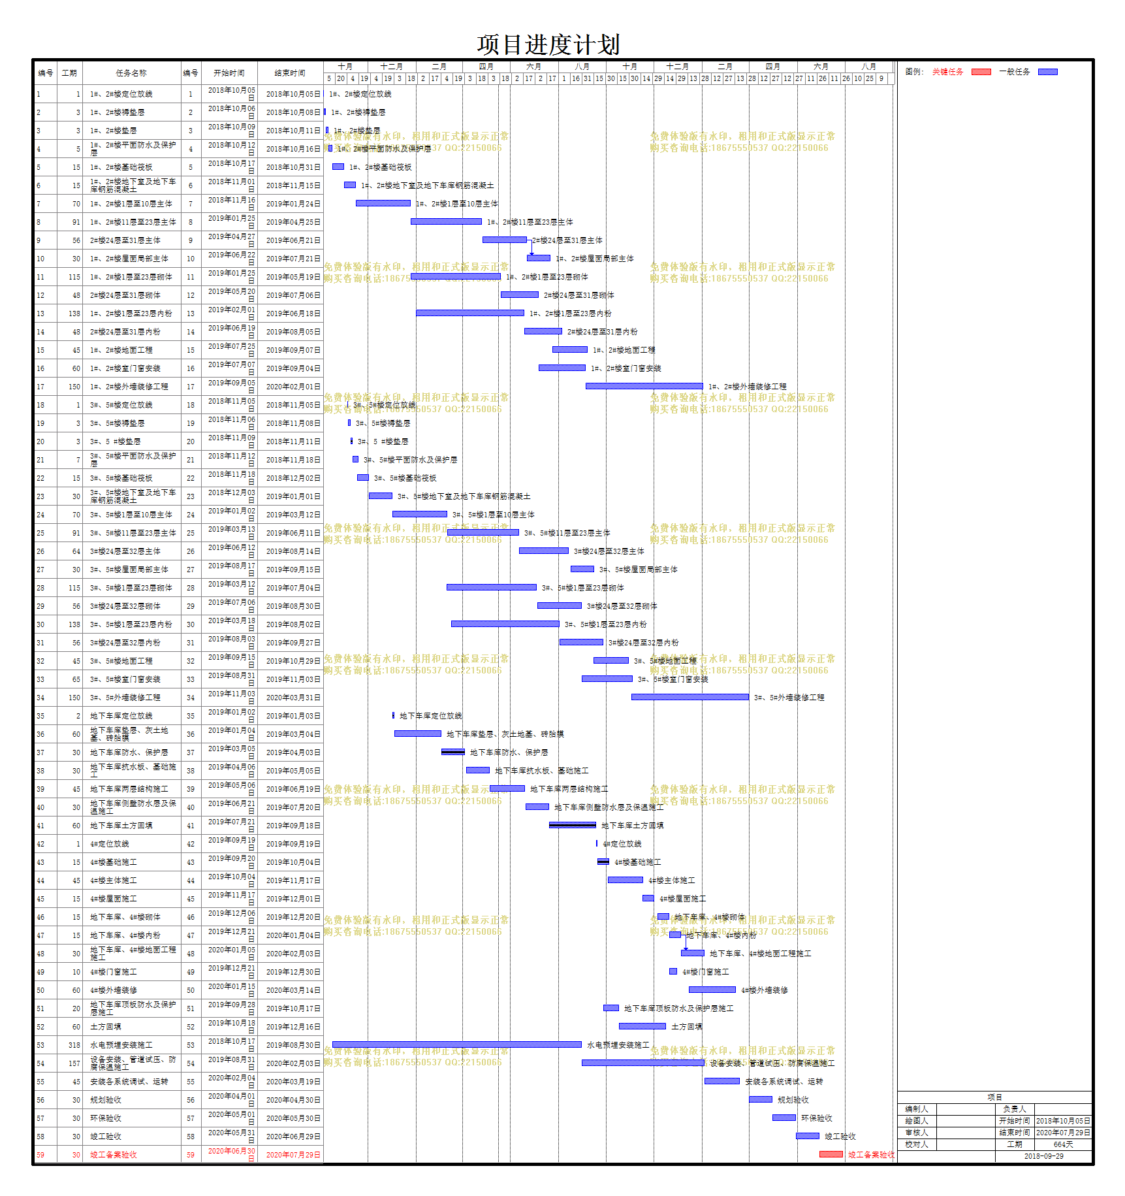Select the 地下车库土方回填 Gantt bar
Viewport: 1125px width, 1196px height.
tap(573, 825)
